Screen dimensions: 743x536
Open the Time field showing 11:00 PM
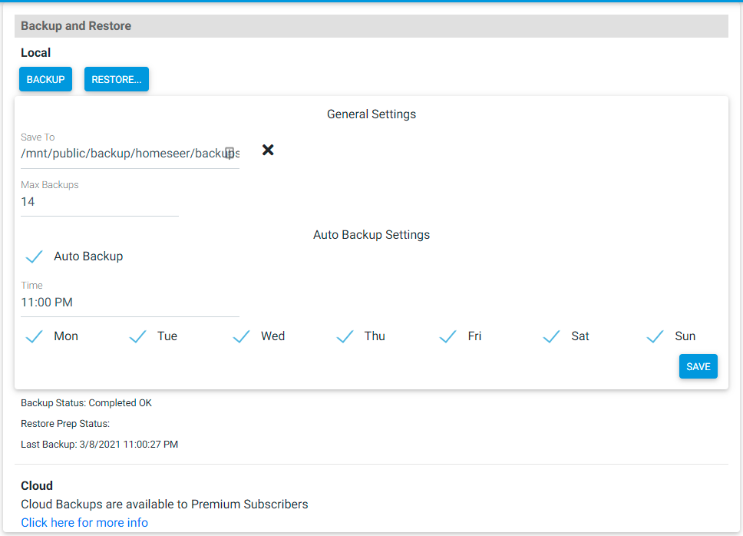(130, 303)
